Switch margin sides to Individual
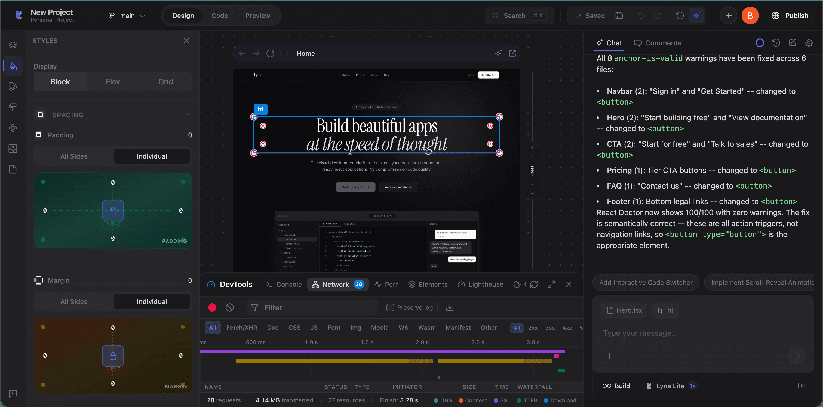The height and width of the screenshot is (407, 823). (x=152, y=301)
